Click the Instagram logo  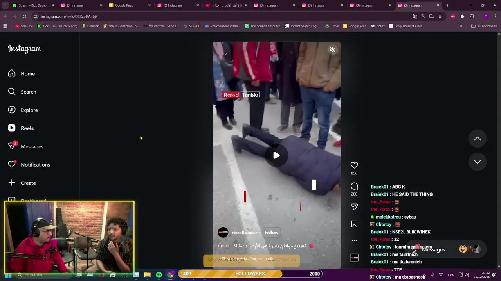(24, 49)
